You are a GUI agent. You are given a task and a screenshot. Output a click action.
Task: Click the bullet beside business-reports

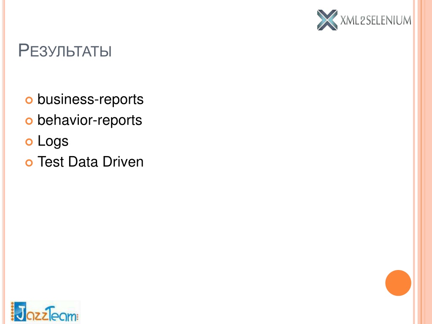pos(29,100)
